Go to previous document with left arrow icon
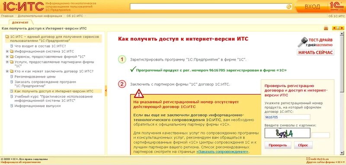Image resolution: width=346 pixels, height=165 pixels. tap(334, 28)
